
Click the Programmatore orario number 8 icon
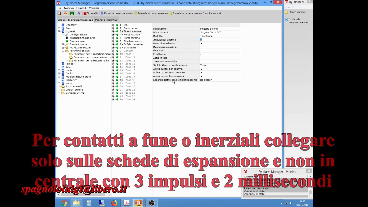point(63,77)
